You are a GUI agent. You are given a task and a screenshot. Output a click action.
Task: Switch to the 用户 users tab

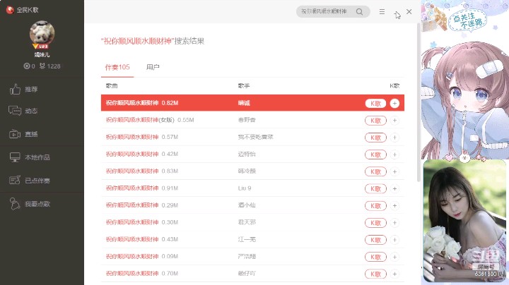[153, 67]
